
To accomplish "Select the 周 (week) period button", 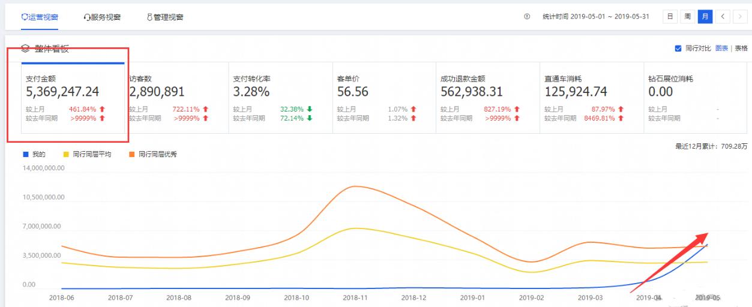I will click(x=688, y=17).
